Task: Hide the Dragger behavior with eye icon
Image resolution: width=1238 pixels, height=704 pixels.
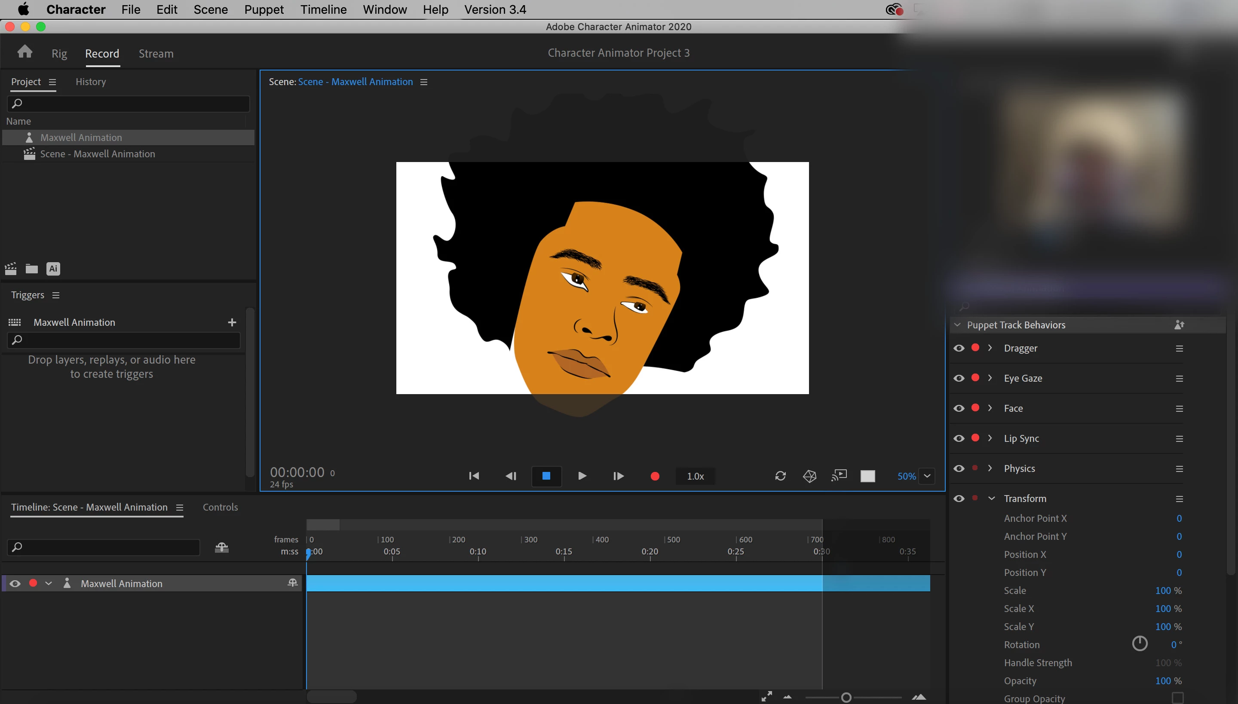Action: (x=959, y=348)
